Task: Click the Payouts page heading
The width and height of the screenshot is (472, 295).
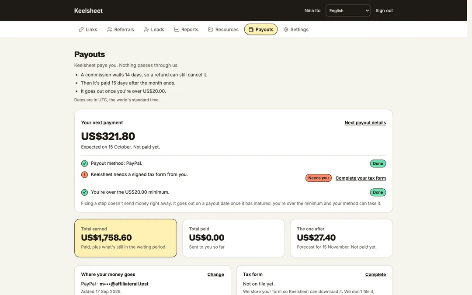Action: (90, 54)
